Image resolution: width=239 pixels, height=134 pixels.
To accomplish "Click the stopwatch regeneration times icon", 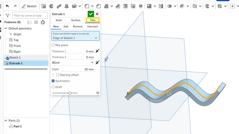I will pyautogui.click(x=43, y=22).
